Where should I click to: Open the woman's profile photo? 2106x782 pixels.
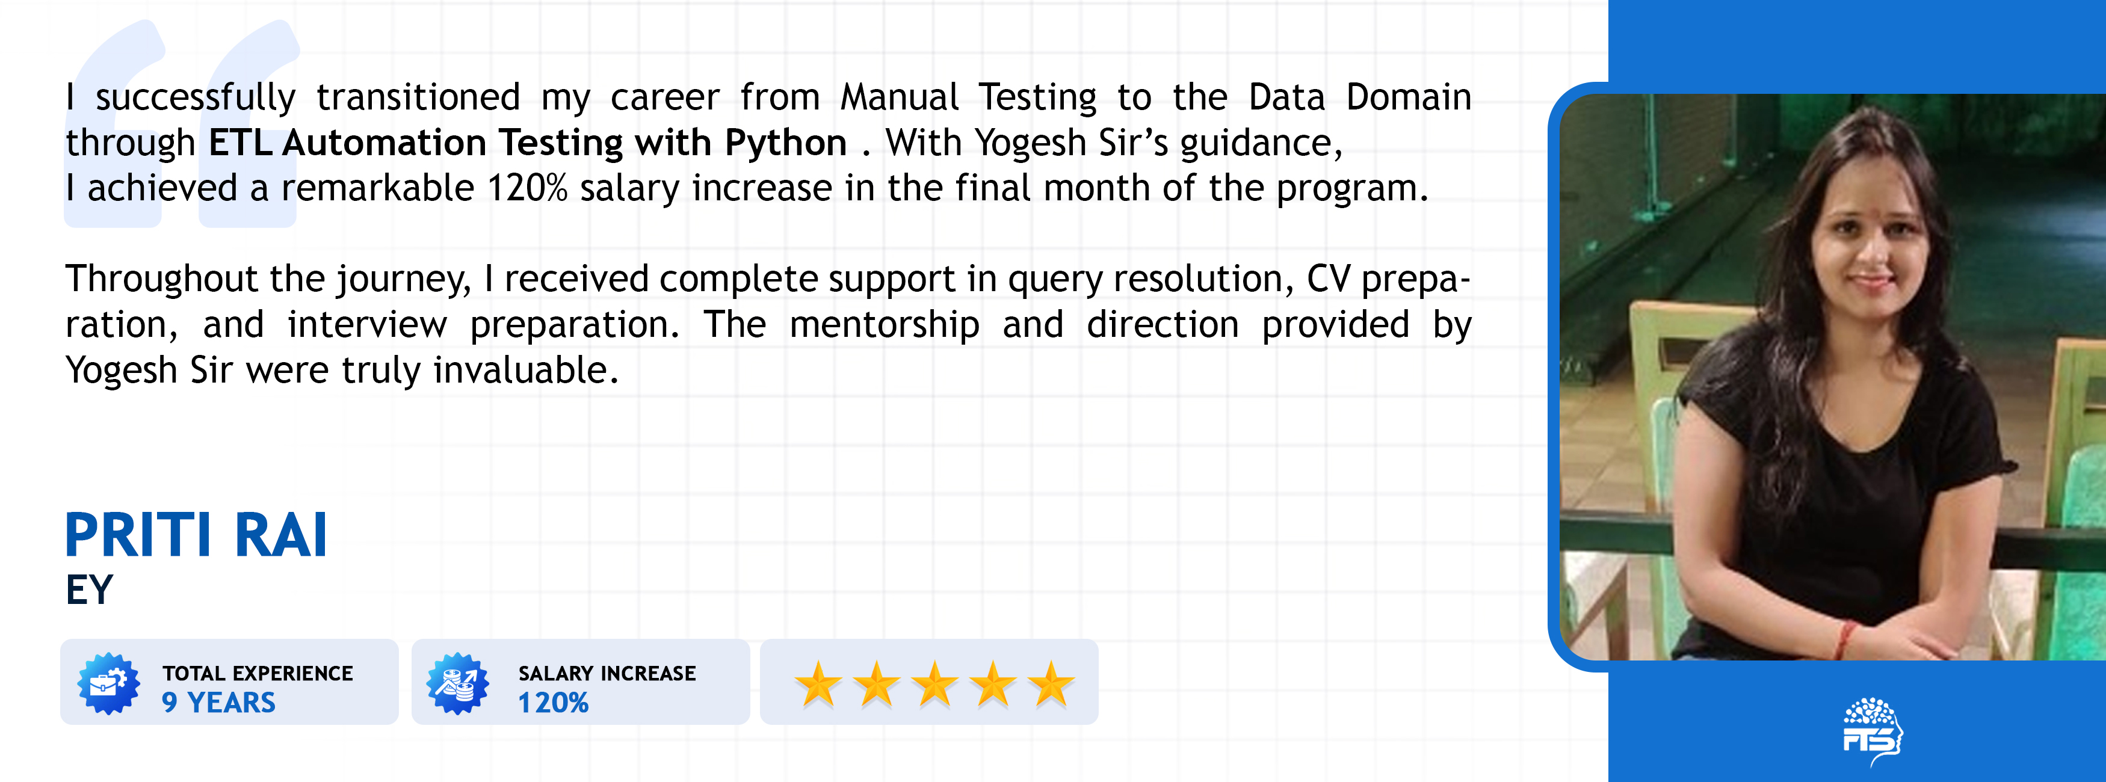(1831, 376)
